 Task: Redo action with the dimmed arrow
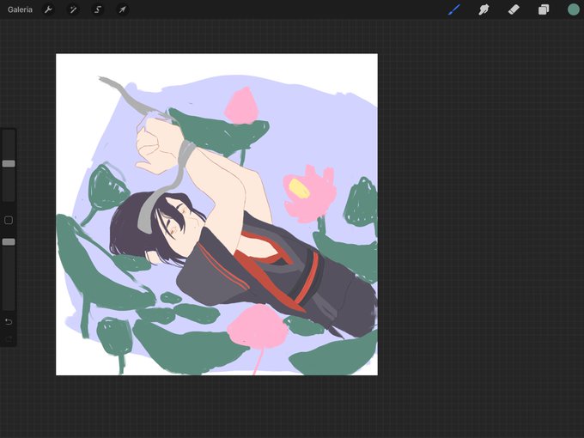click(9, 339)
